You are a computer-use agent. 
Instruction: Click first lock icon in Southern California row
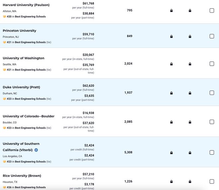click(171, 153)
